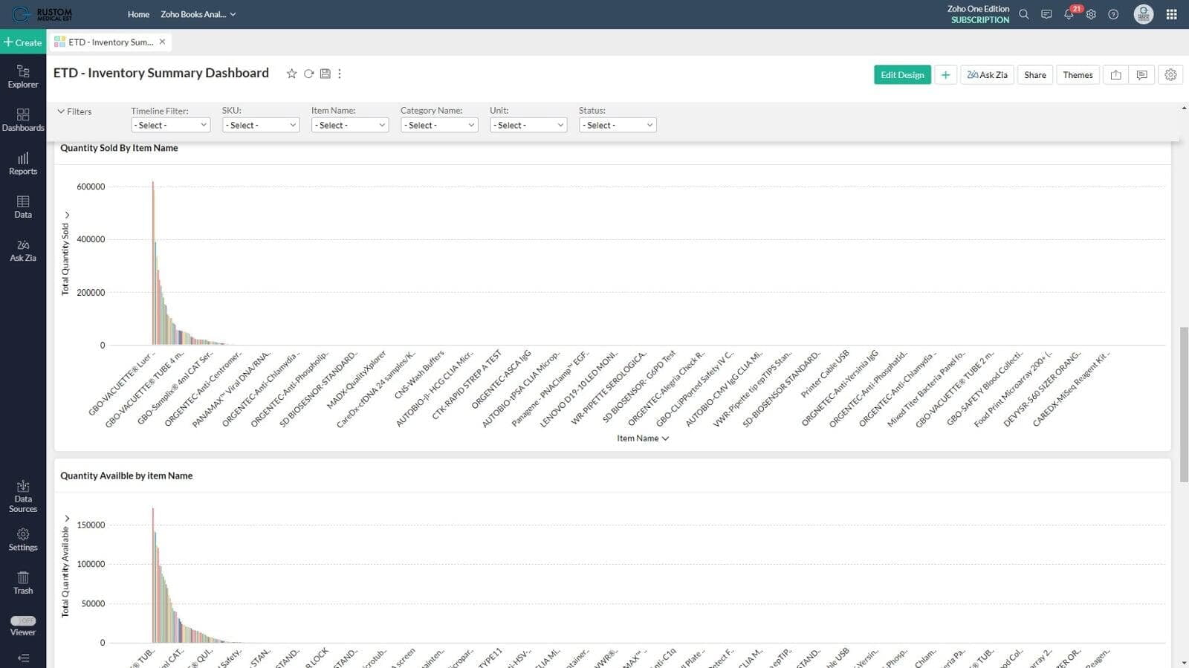Open the Data section in sidebar

(23, 207)
